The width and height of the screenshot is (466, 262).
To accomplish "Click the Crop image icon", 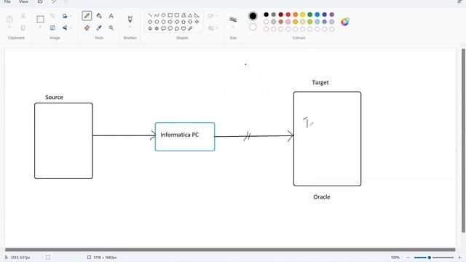I will pos(52,16).
